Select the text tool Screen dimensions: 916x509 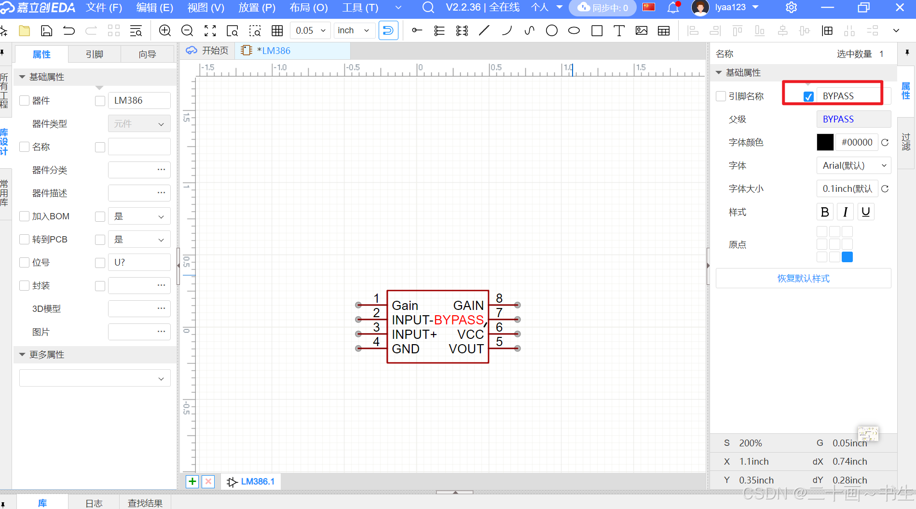pos(619,31)
